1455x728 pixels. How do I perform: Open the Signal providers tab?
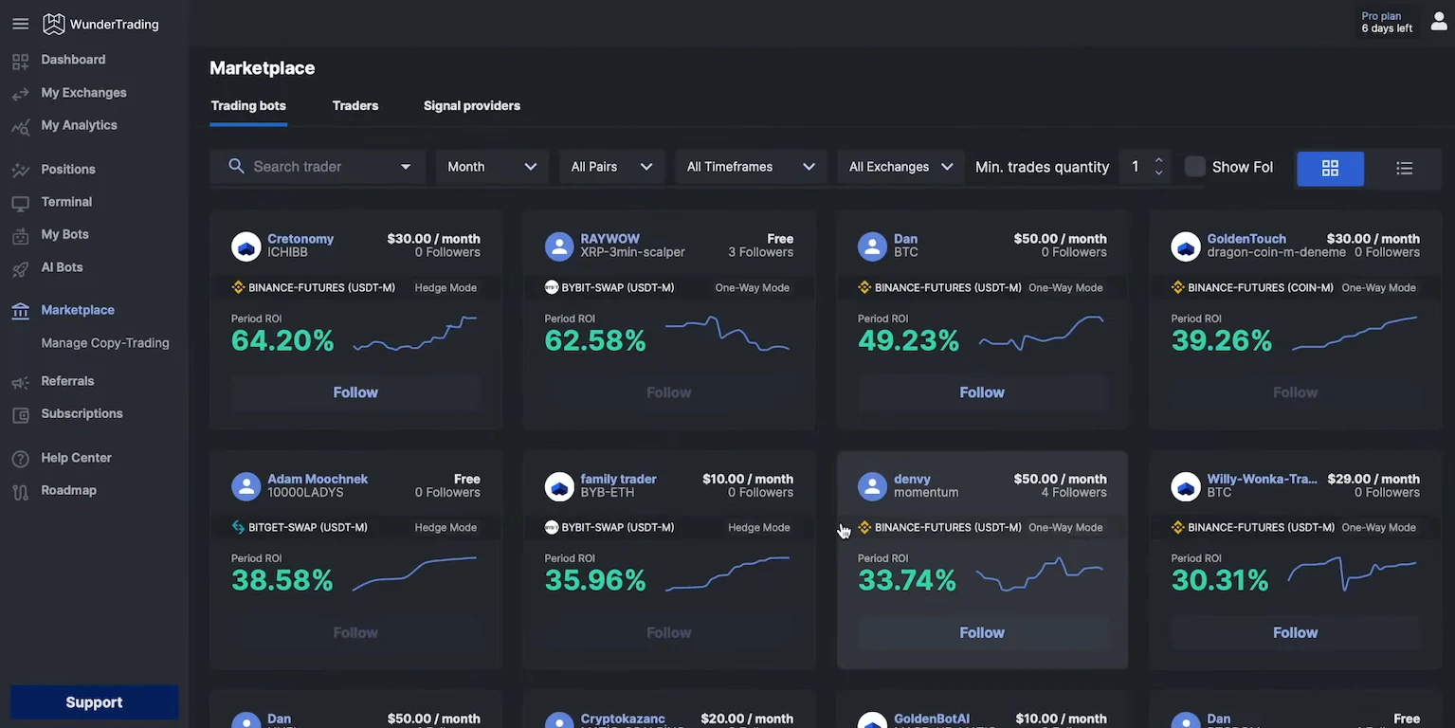[x=471, y=106]
